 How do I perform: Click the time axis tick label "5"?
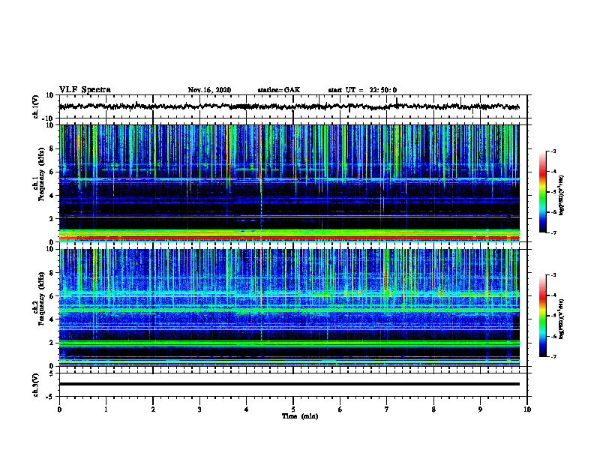click(x=293, y=409)
